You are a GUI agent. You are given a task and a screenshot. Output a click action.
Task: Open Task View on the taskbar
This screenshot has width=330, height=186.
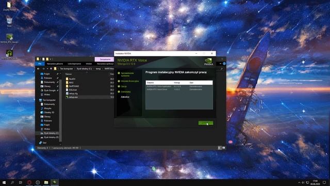point(21,182)
